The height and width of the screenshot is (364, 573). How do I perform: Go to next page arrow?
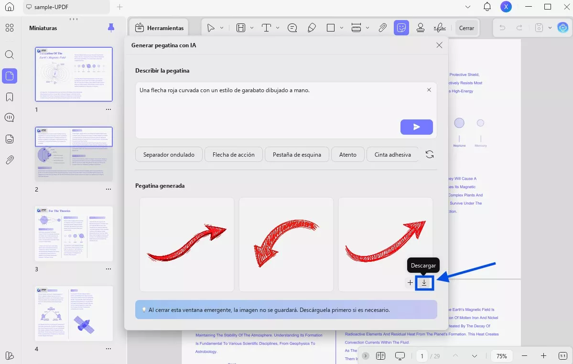point(475,356)
